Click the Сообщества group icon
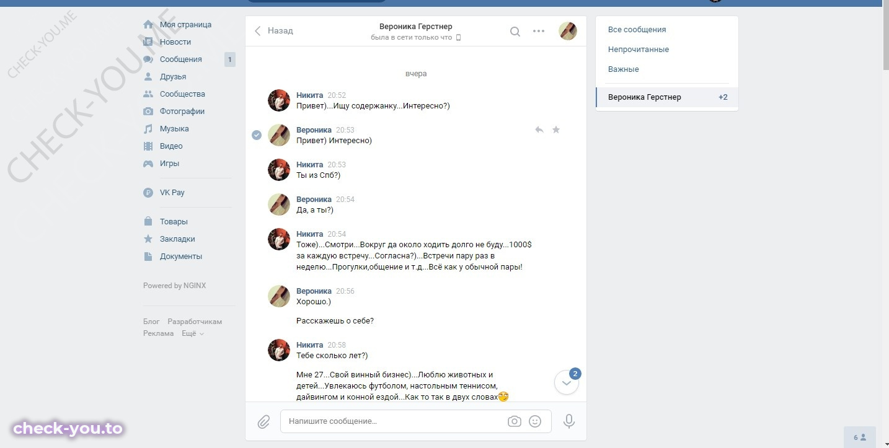Image resolution: width=889 pixels, height=448 pixels. [148, 94]
